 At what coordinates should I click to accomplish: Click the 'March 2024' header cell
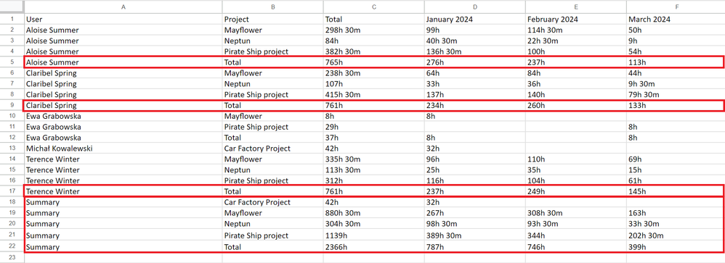tap(676, 20)
